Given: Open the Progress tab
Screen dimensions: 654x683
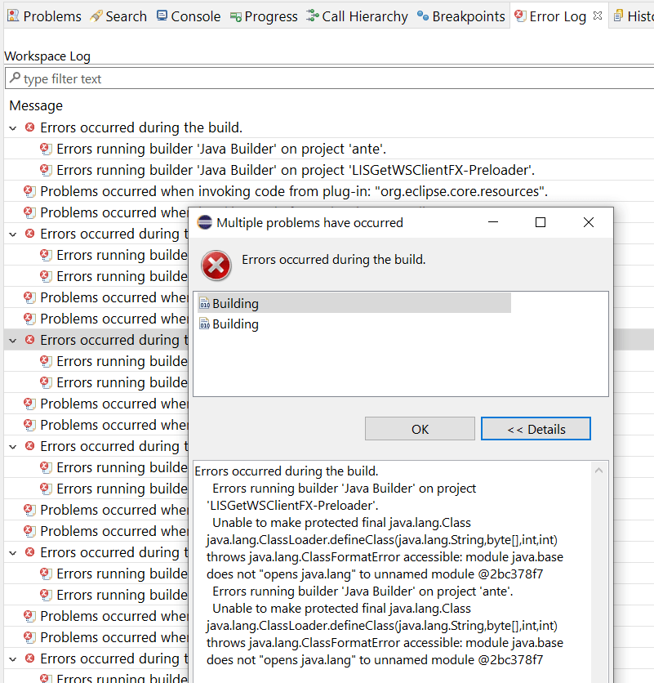Looking at the screenshot, I should point(264,16).
